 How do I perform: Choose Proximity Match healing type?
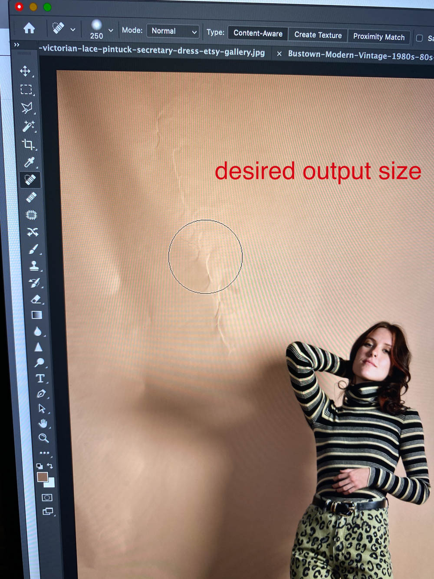coord(378,37)
